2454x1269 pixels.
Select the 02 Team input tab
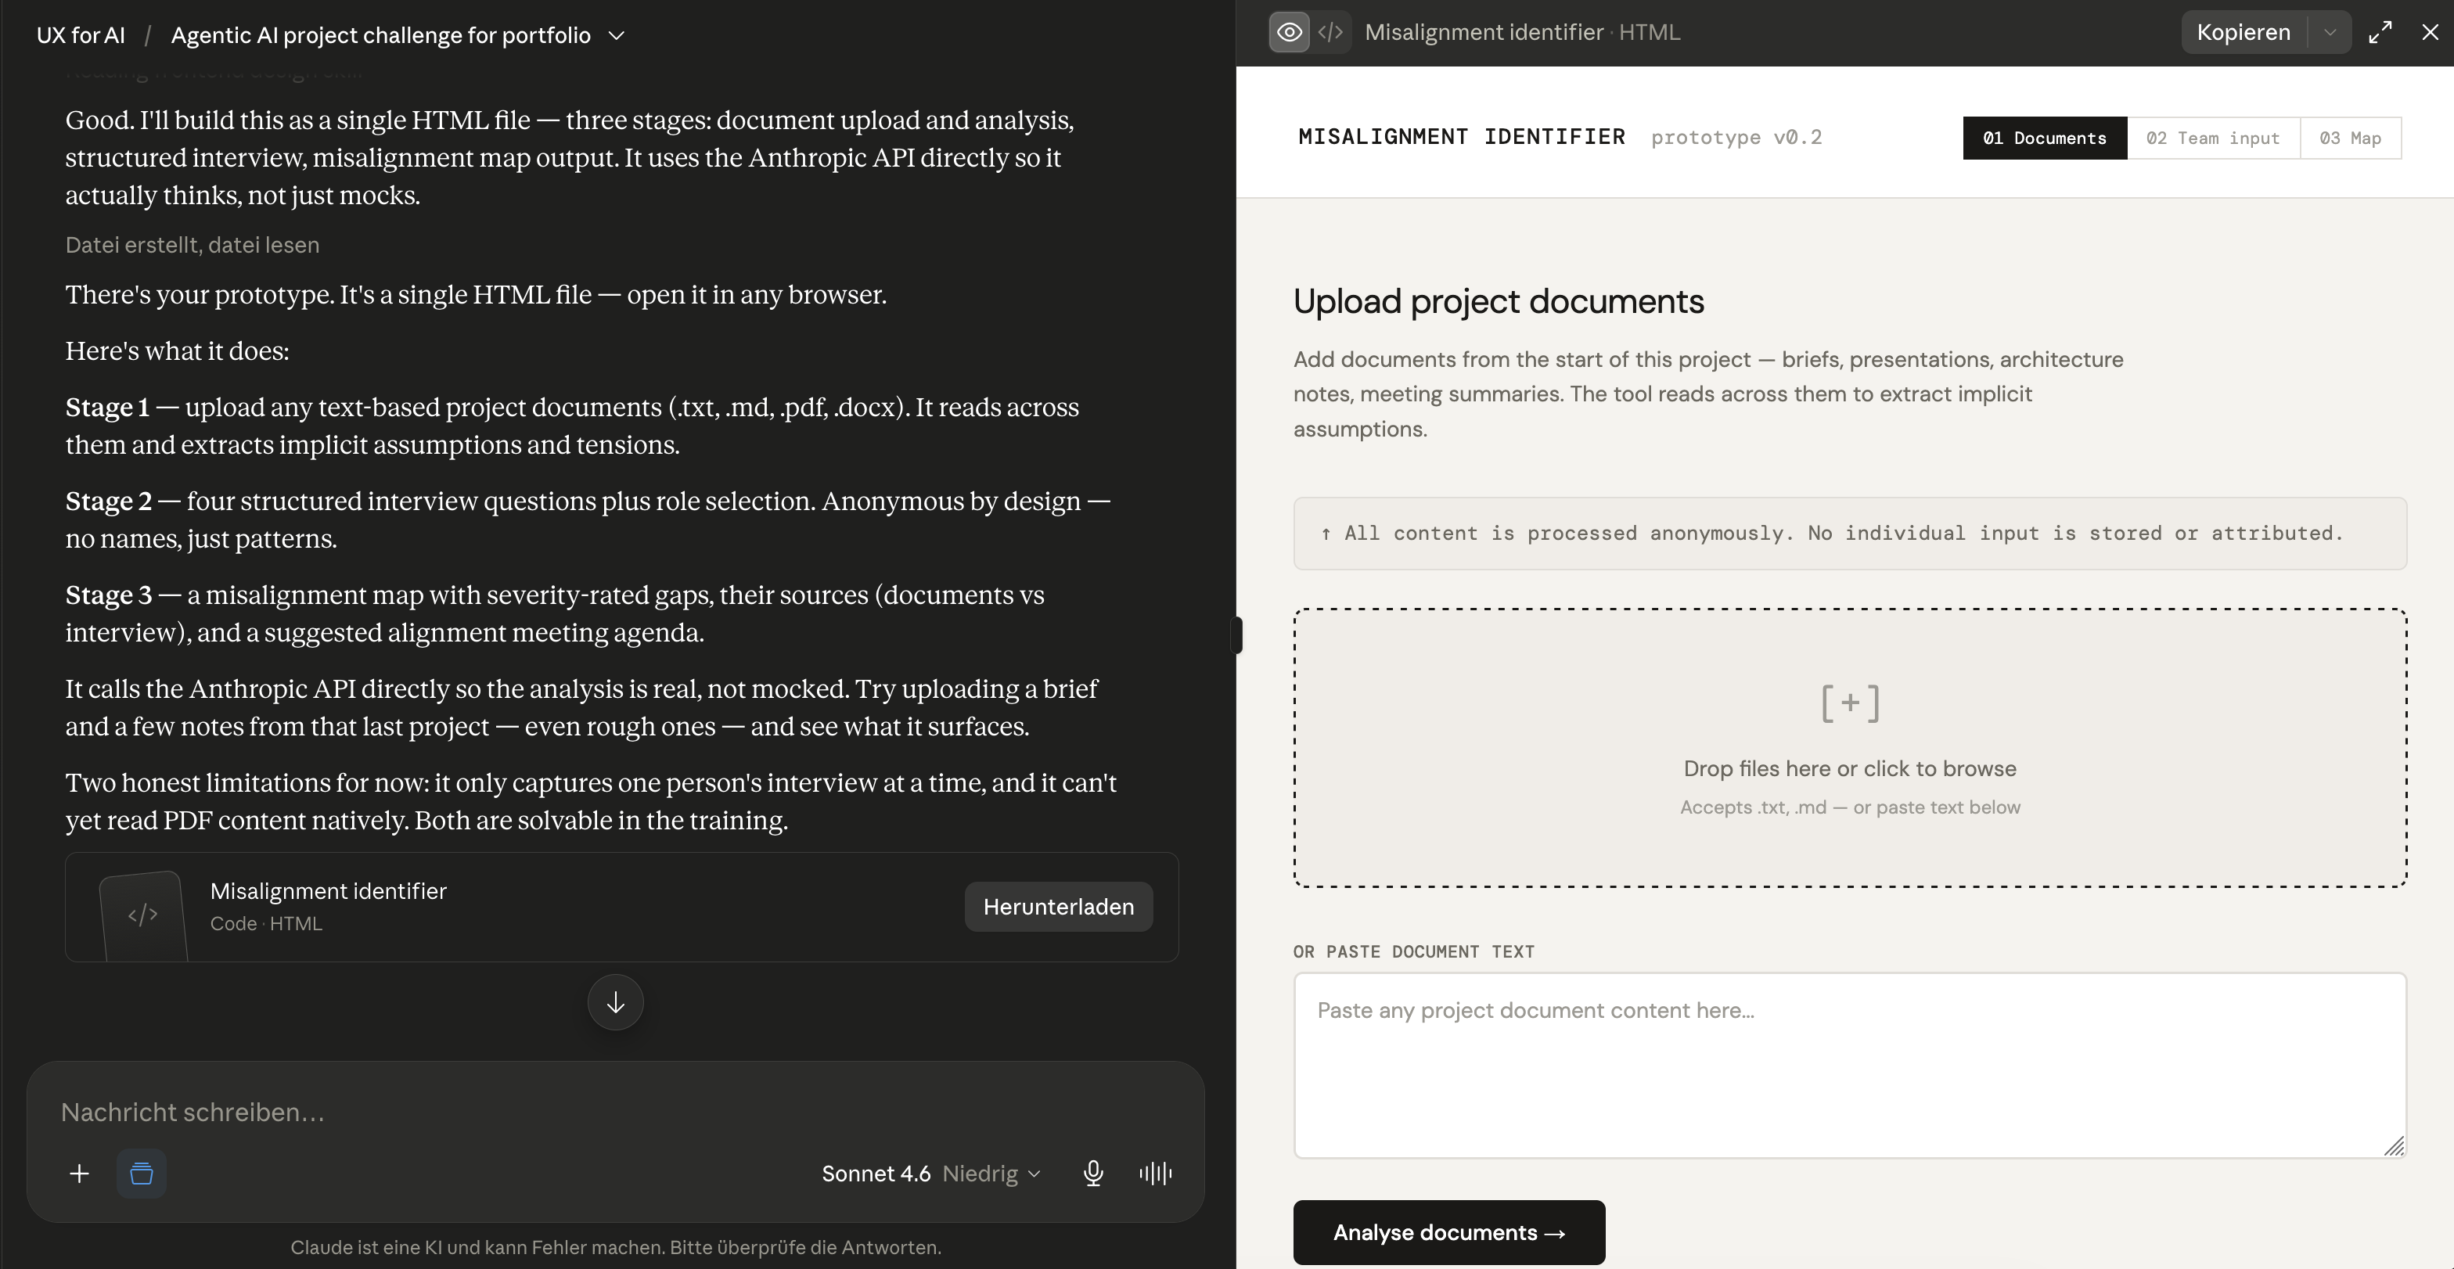coord(2213,138)
